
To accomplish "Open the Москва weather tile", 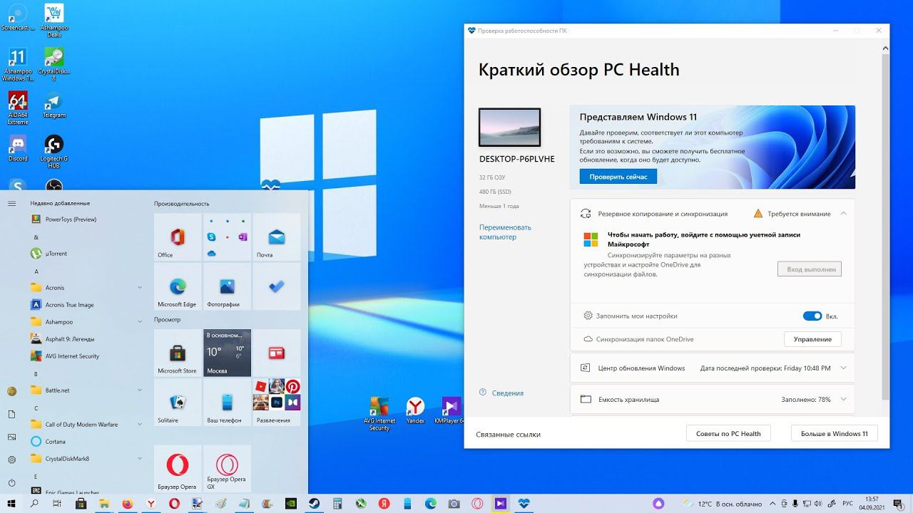I will click(227, 353).
